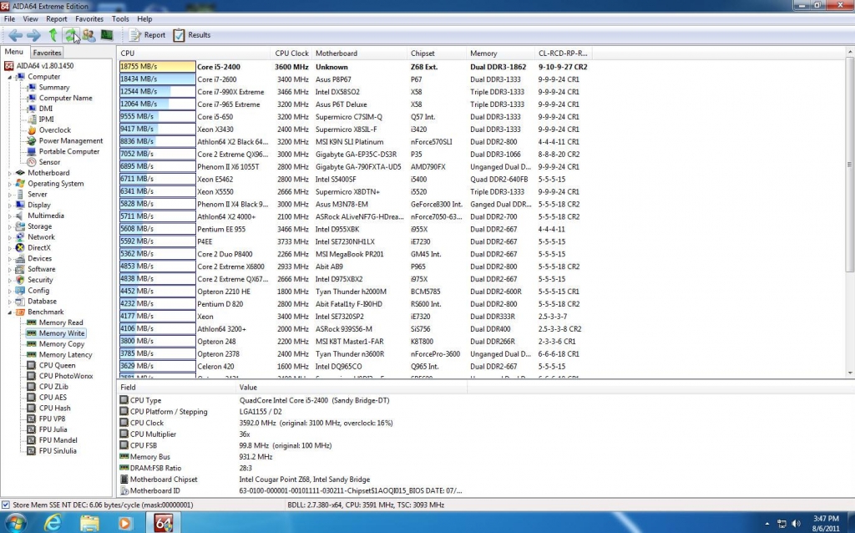
Task: Open the users icon in toolbar
Action: (x=89, y=35)
